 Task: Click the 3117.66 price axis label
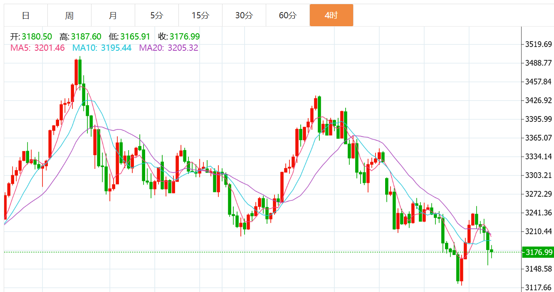538,287
